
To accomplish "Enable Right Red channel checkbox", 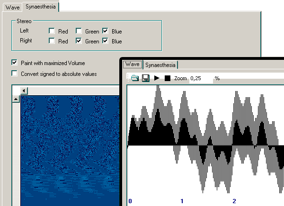I will 52,41.
